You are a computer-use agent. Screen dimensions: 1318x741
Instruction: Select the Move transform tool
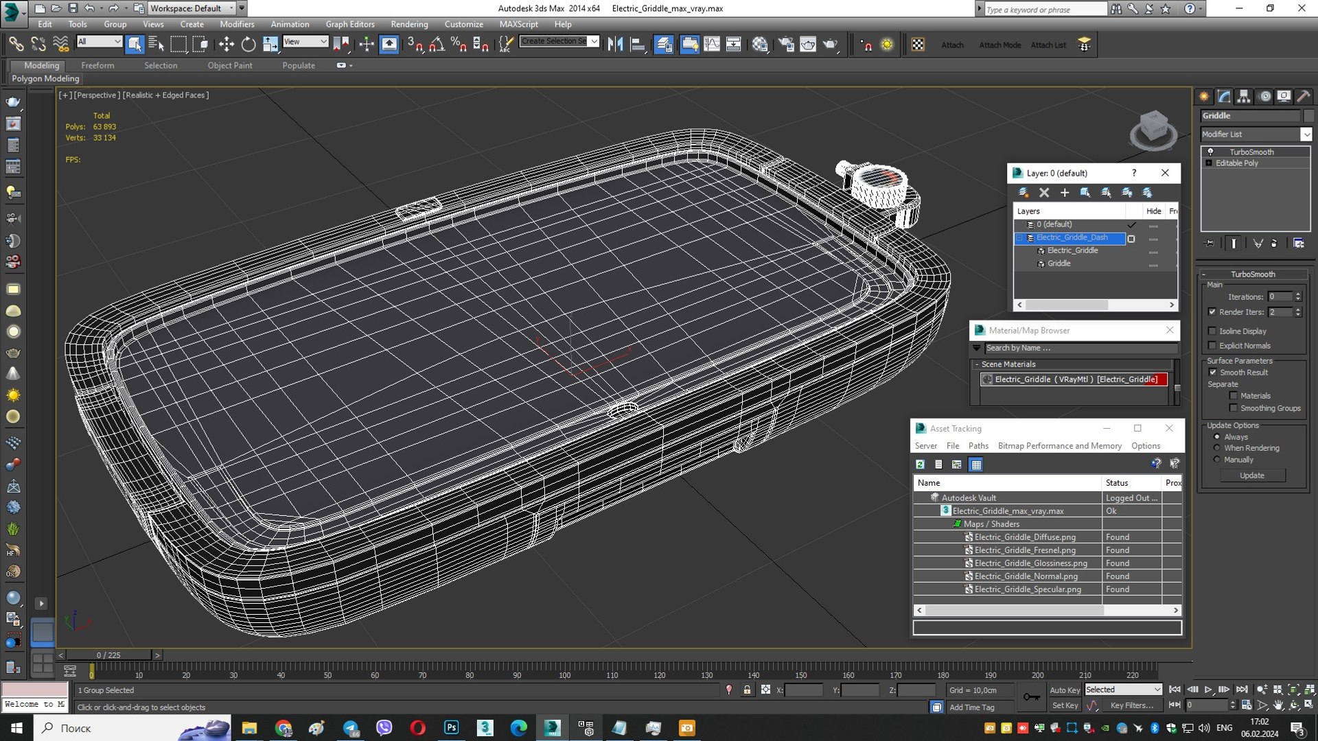tap(226, 45)
